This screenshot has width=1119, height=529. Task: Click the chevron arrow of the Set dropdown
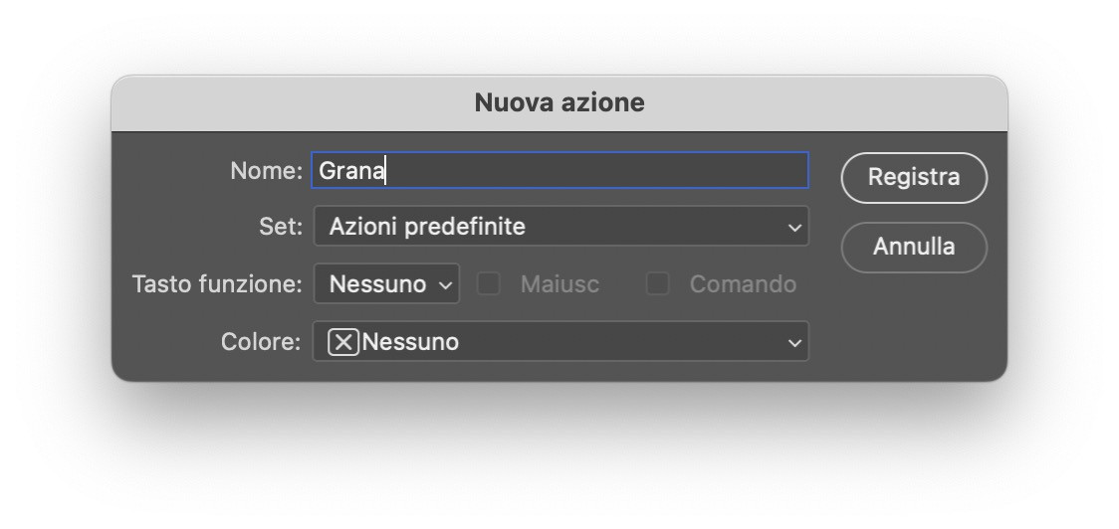(793, 228)
